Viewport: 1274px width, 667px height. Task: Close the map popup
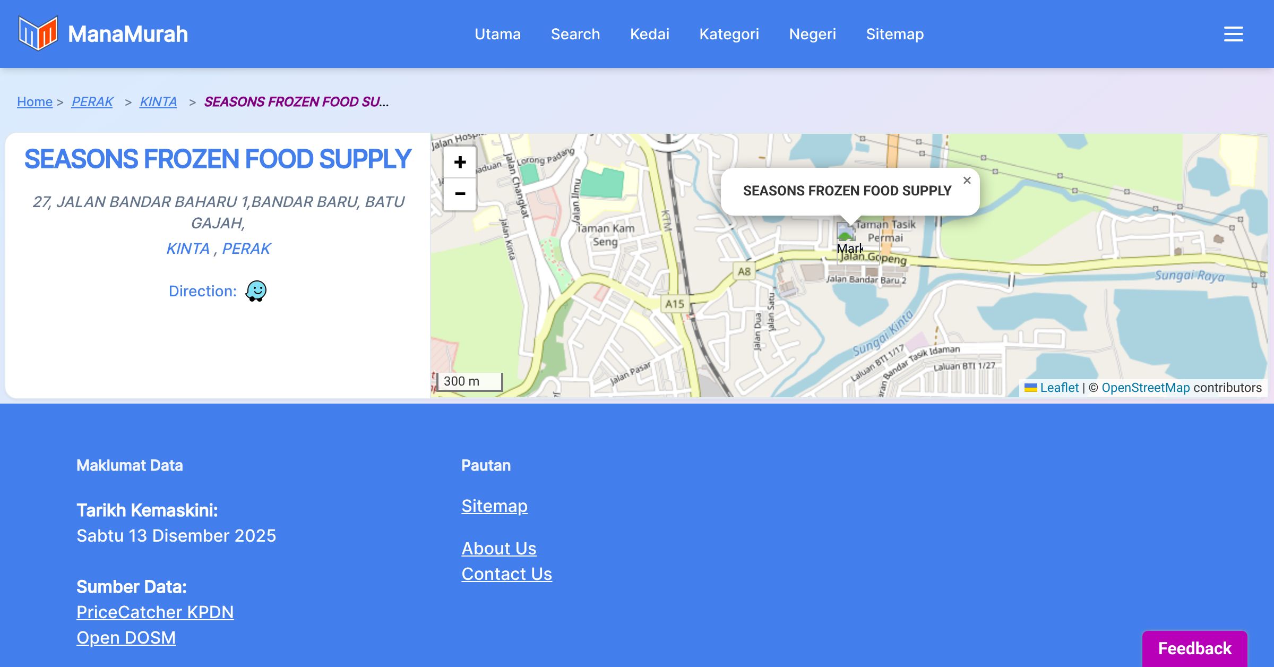point(967,181)
